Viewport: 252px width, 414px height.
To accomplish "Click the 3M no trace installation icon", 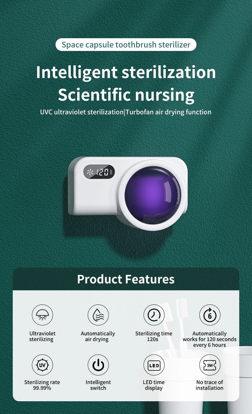I will [x=210, y=365].
